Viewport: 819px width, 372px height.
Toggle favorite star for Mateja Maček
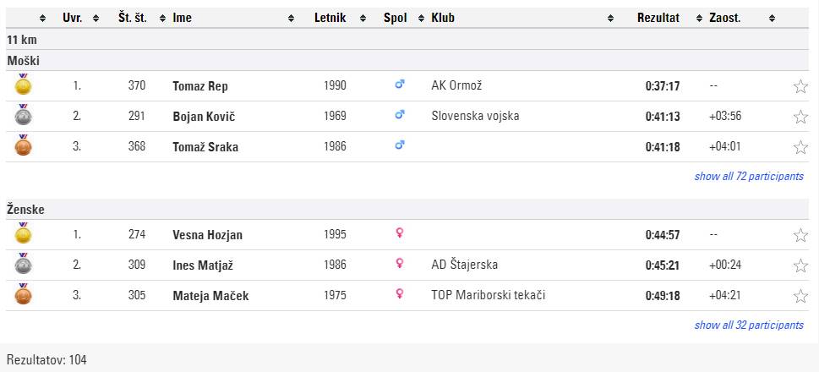[x=800, y=296]
